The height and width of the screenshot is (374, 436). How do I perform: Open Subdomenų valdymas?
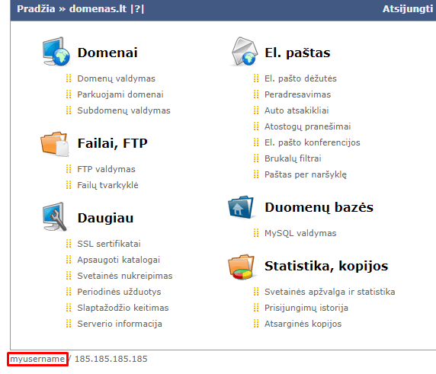pos(123,110)
